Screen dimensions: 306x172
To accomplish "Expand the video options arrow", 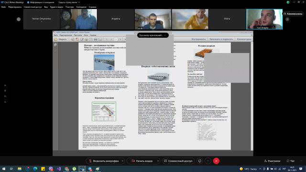I will click(x=158, y=161).
